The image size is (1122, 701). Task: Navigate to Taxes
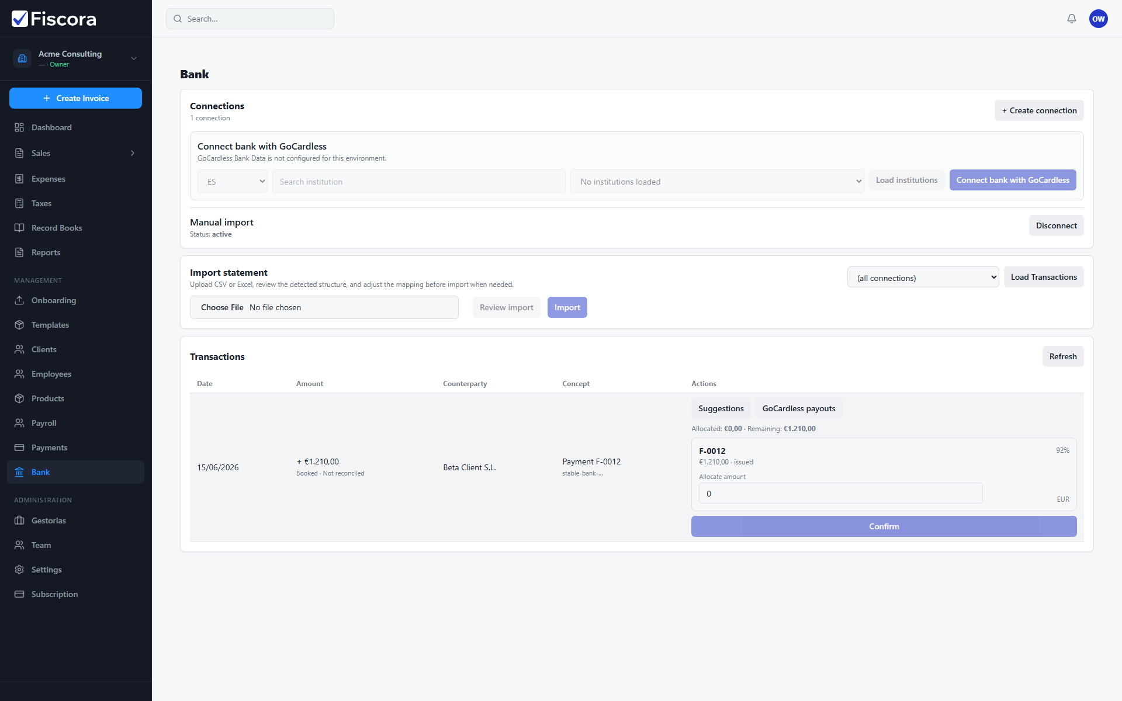coord(75,203)
